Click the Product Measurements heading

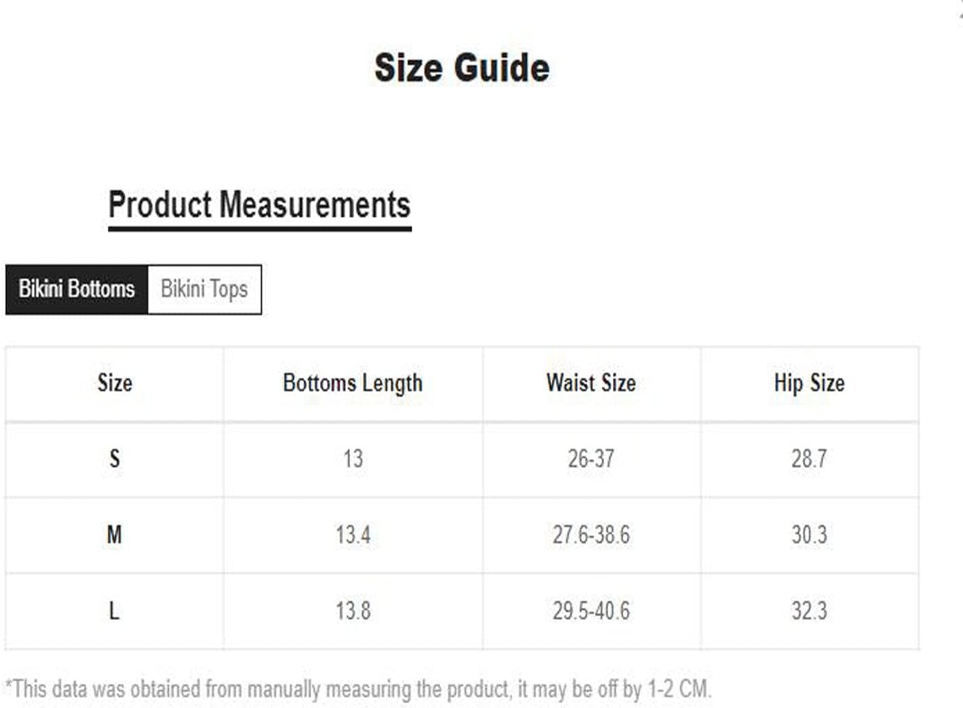pyautogui.click(x=260, y=205)
